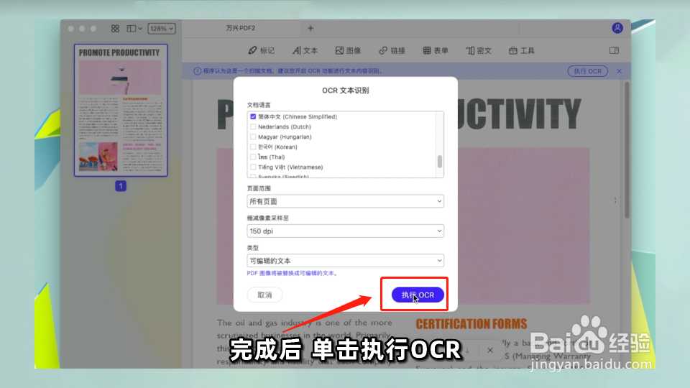Select the 表单 form tool
The width and height of the screenshot is (690, 388).
[x=436, y=50]
